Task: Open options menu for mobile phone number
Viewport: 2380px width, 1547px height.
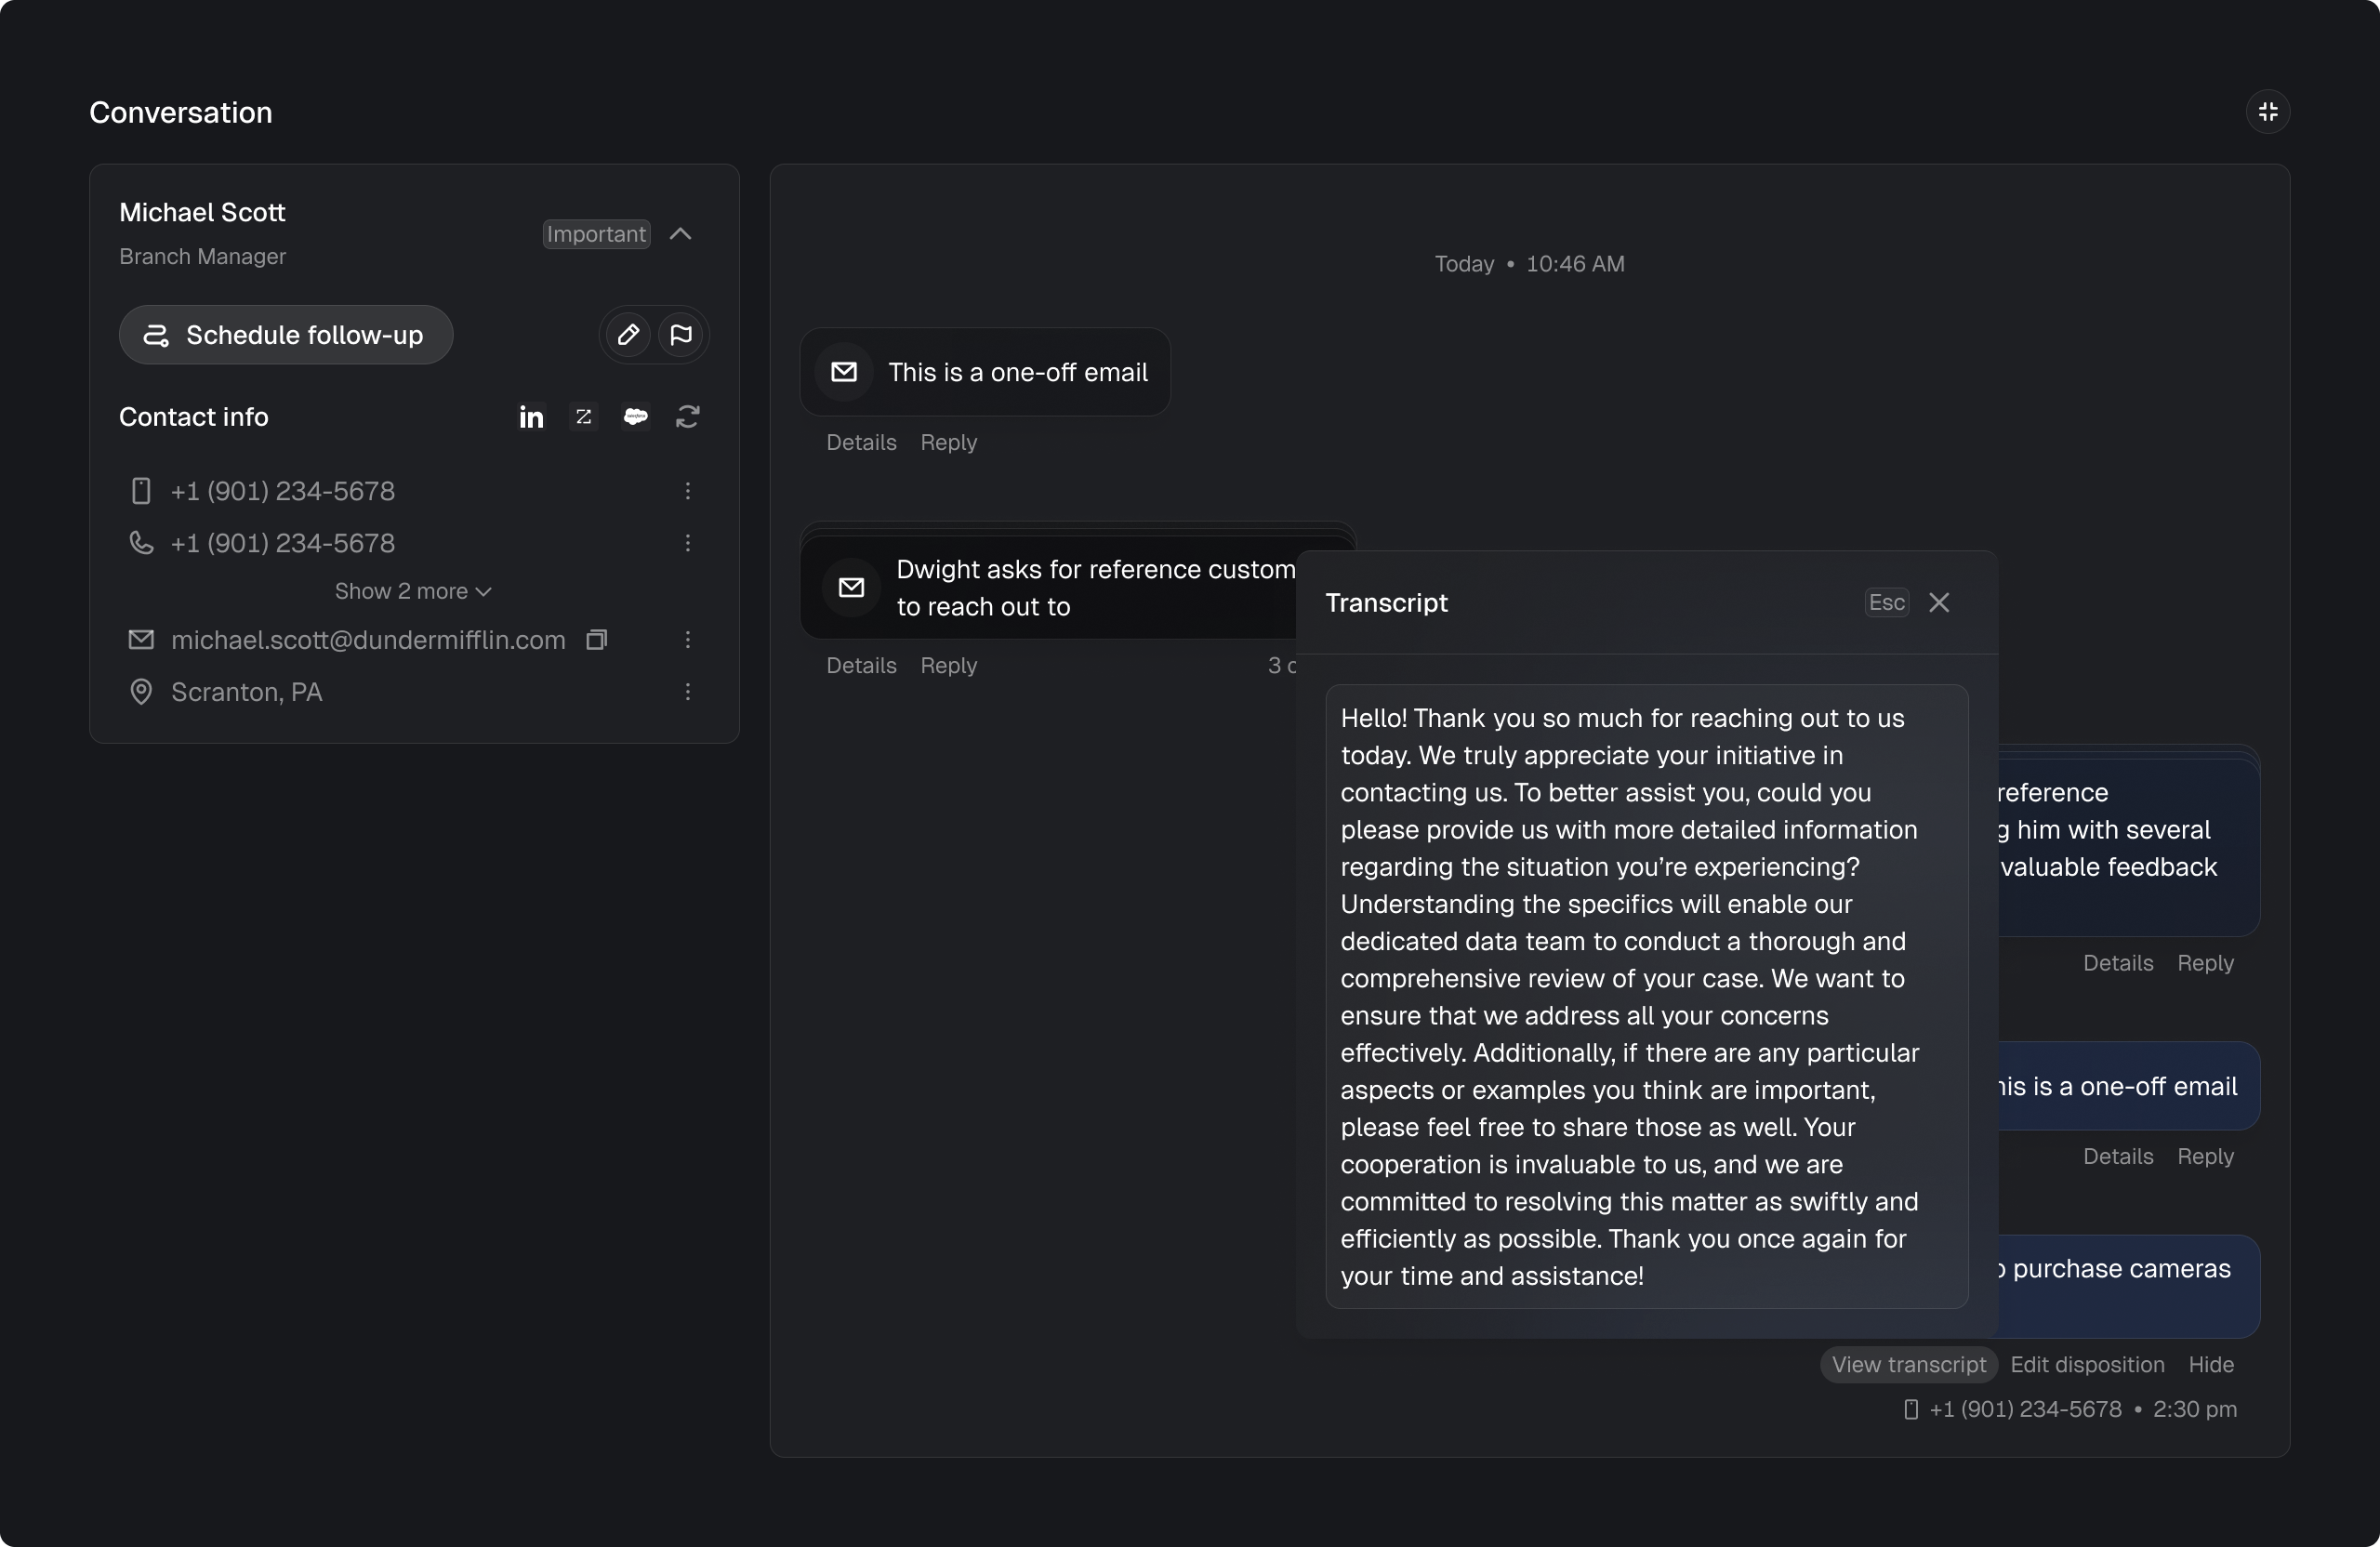Action: pyautogui.click(x=688, y=491)
